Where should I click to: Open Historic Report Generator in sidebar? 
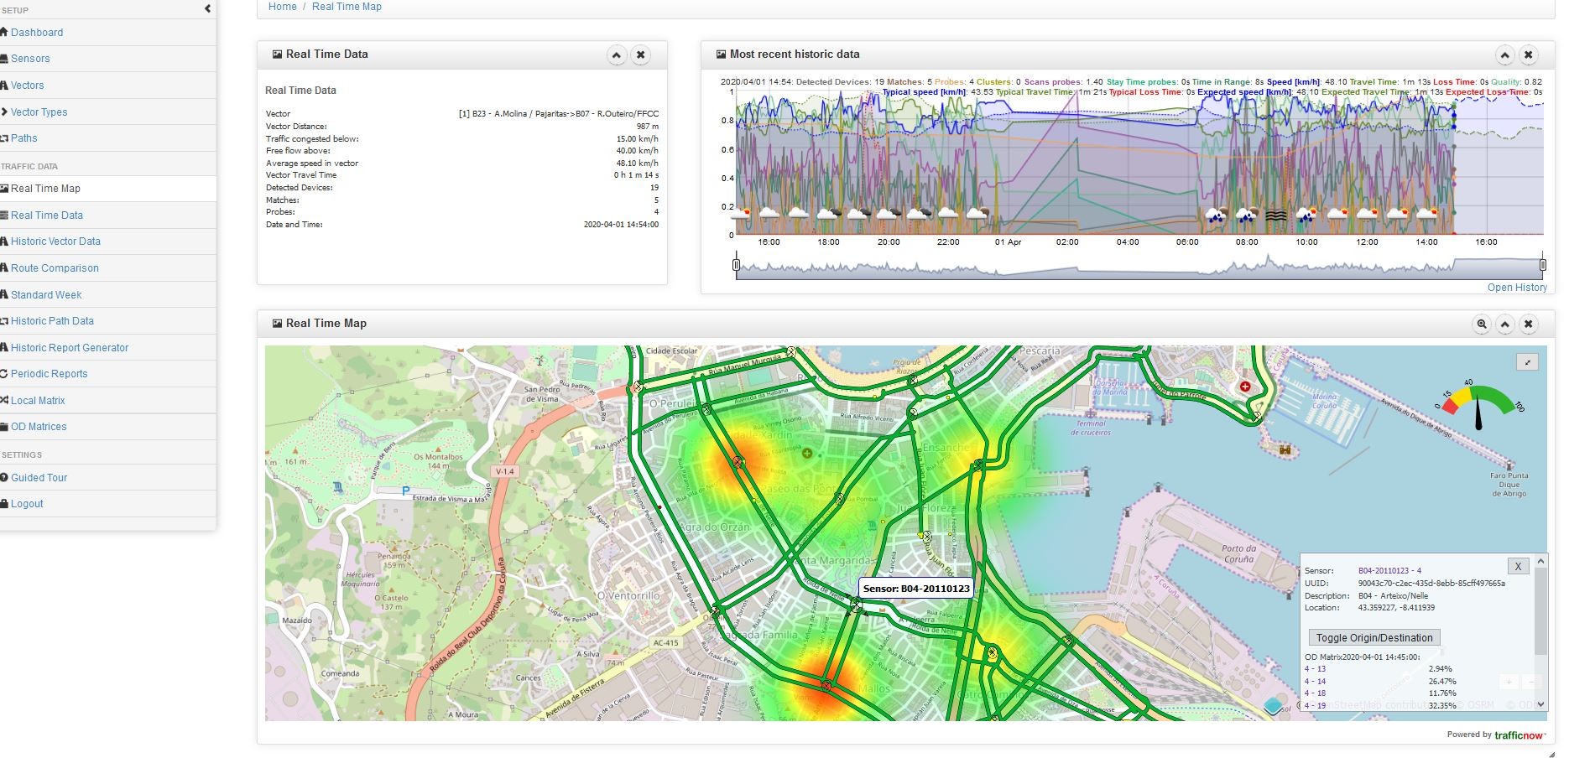[70, 348]
